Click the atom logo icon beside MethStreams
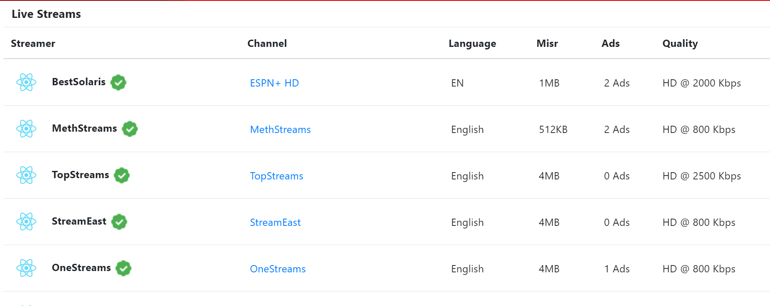770x306 pixels. point(26,129)
